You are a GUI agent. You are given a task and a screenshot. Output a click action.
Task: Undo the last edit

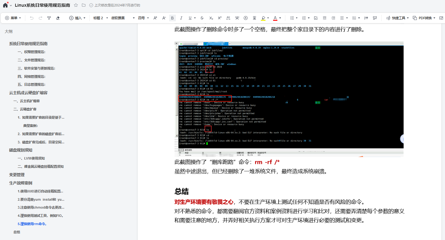[31, 18]
